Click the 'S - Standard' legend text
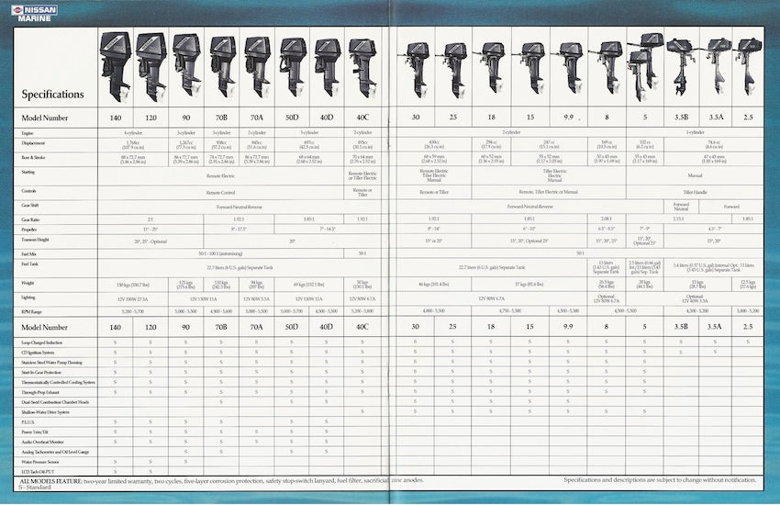The height and width of the screenshot is (505, 780). (x=35, y=487)
